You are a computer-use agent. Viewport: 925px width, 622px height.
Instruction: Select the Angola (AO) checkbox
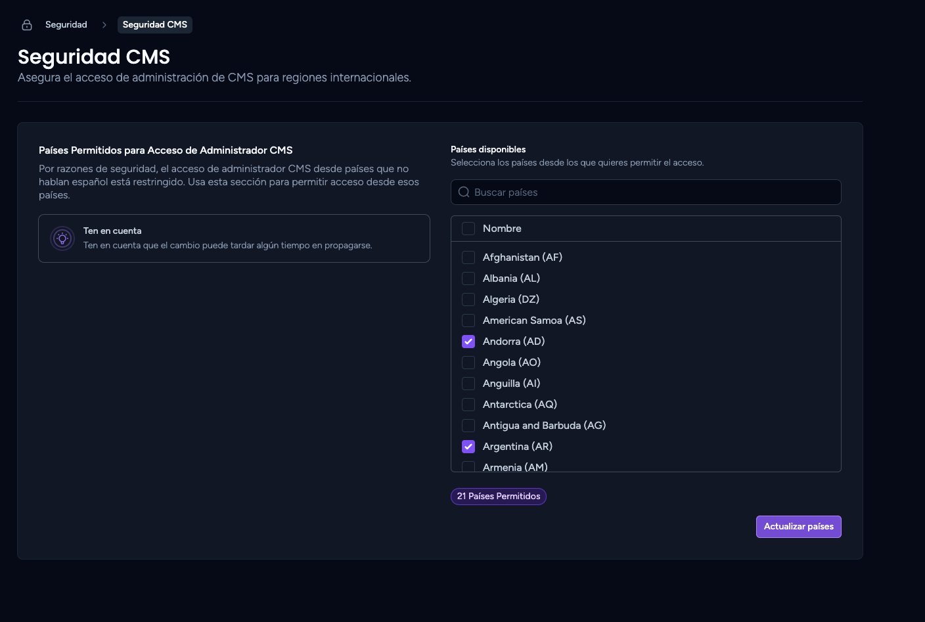click(x=468, y=363)
